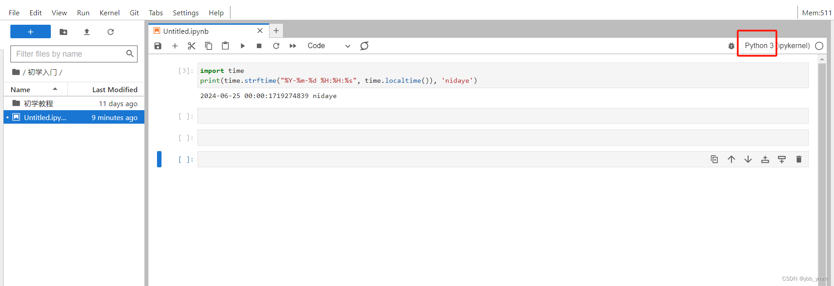
Task: Focus the 'Filter files by name' field
Action: pos(74,54)
